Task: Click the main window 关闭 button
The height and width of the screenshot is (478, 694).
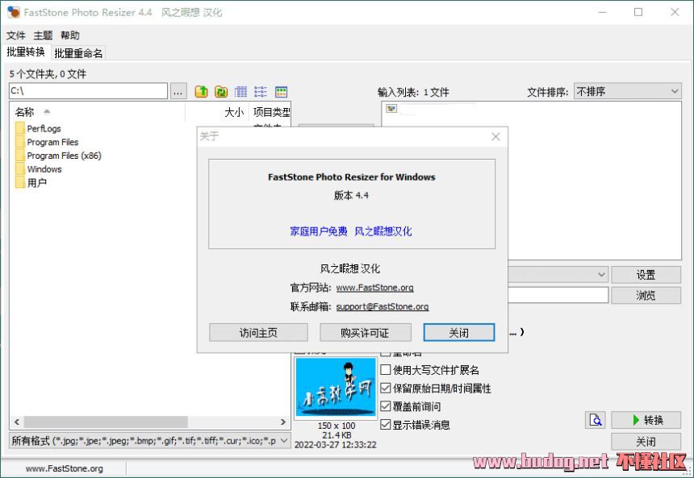Action: click(646, 441)
